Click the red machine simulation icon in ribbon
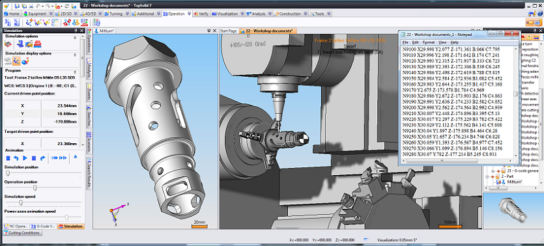This screenshot has height=246, width=544. coord(83,23)
